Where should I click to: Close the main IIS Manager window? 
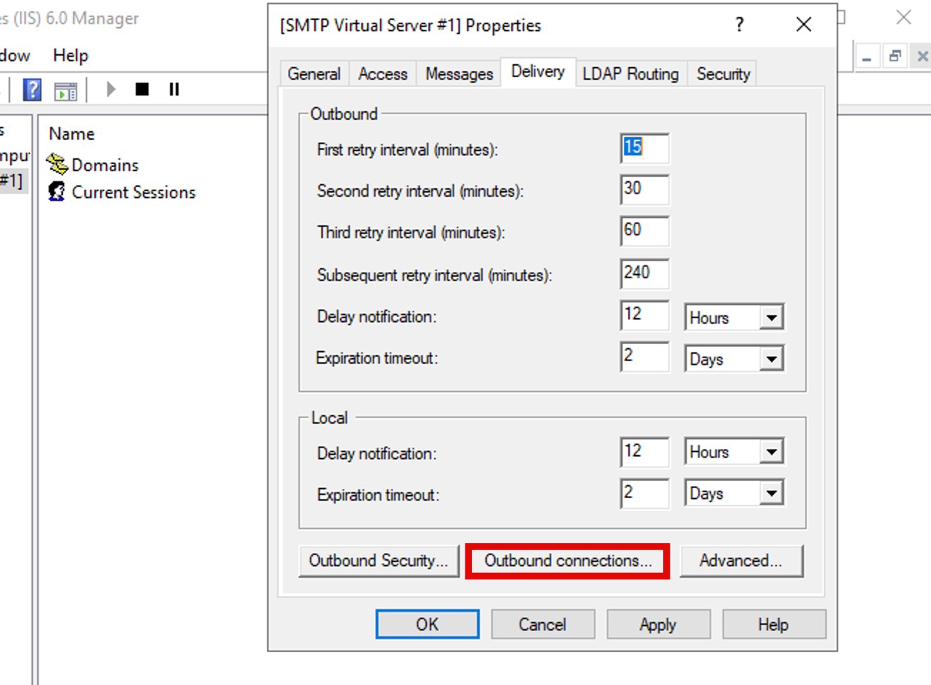(904, 17)
